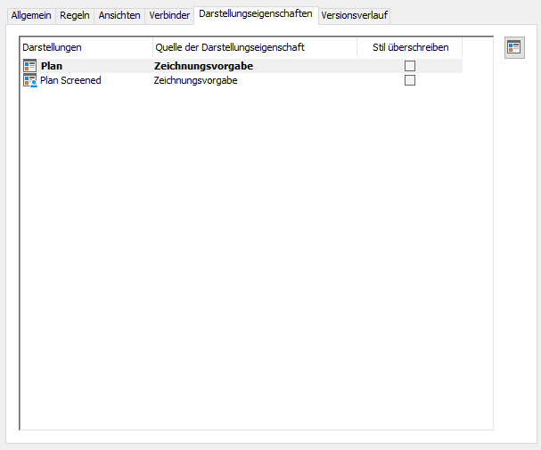Open the Allgemein tab
Image resolution: width=541 pixels, height=450 pixels.
(31, 15)
